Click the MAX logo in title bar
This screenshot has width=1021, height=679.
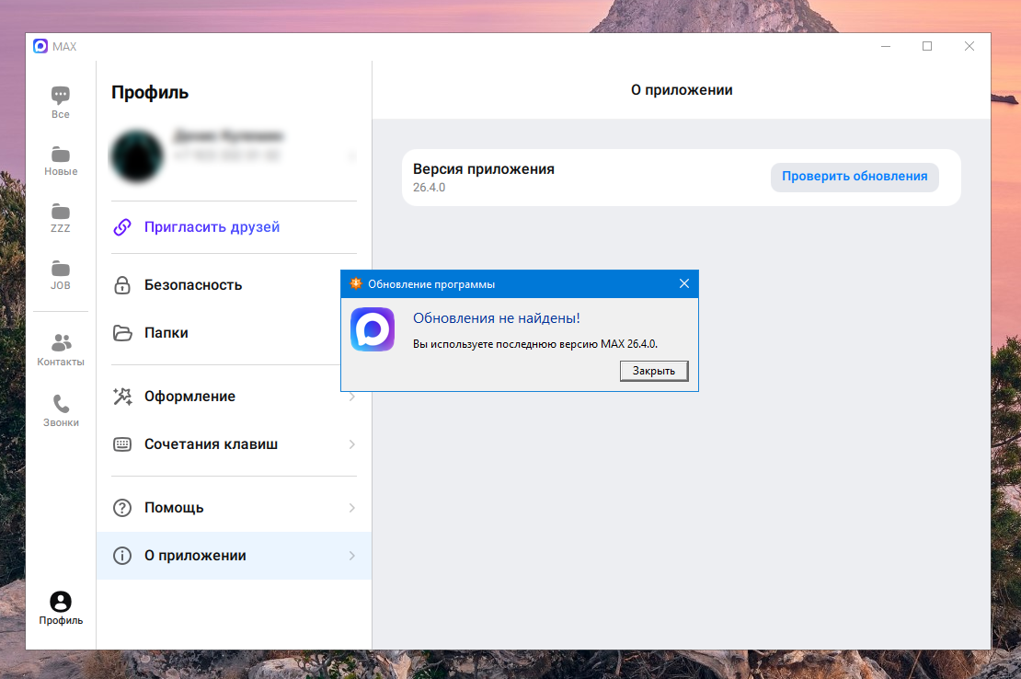[x=40, y=46]
